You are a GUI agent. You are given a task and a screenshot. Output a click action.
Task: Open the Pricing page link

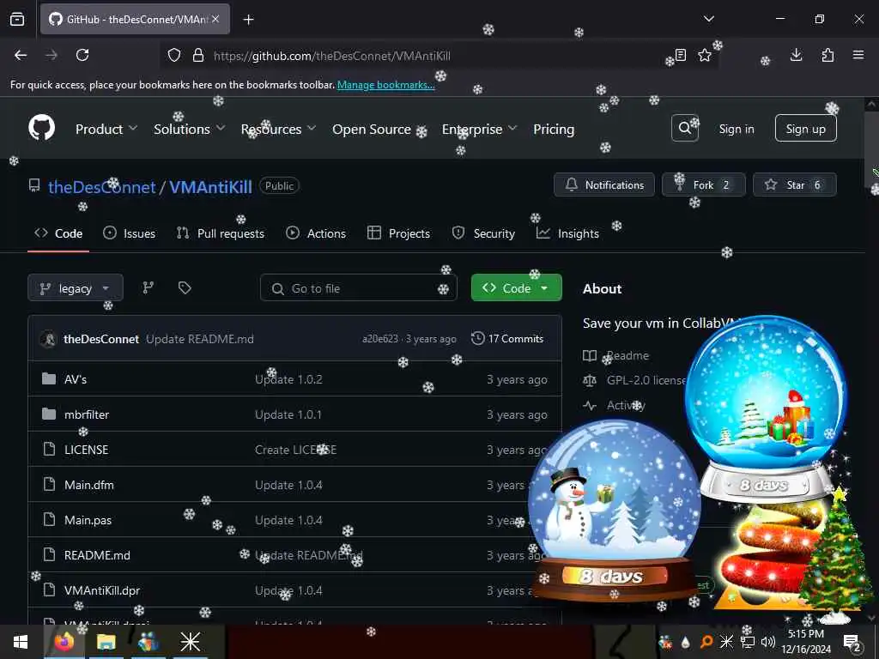coord(554,129)
